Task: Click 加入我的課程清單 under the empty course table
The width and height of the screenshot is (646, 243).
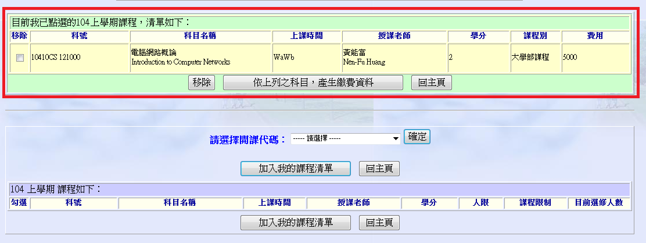Action: pyautogui.click(x=296, y=223)
